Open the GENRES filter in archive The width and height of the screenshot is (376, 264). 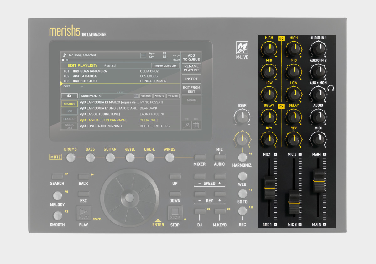click(x=146, y=96)
